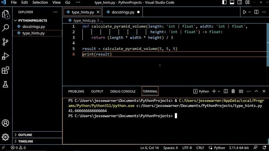The height and width of the screenshot is (151, 269).
Task: Open the Selection menu
Action: 40,3
